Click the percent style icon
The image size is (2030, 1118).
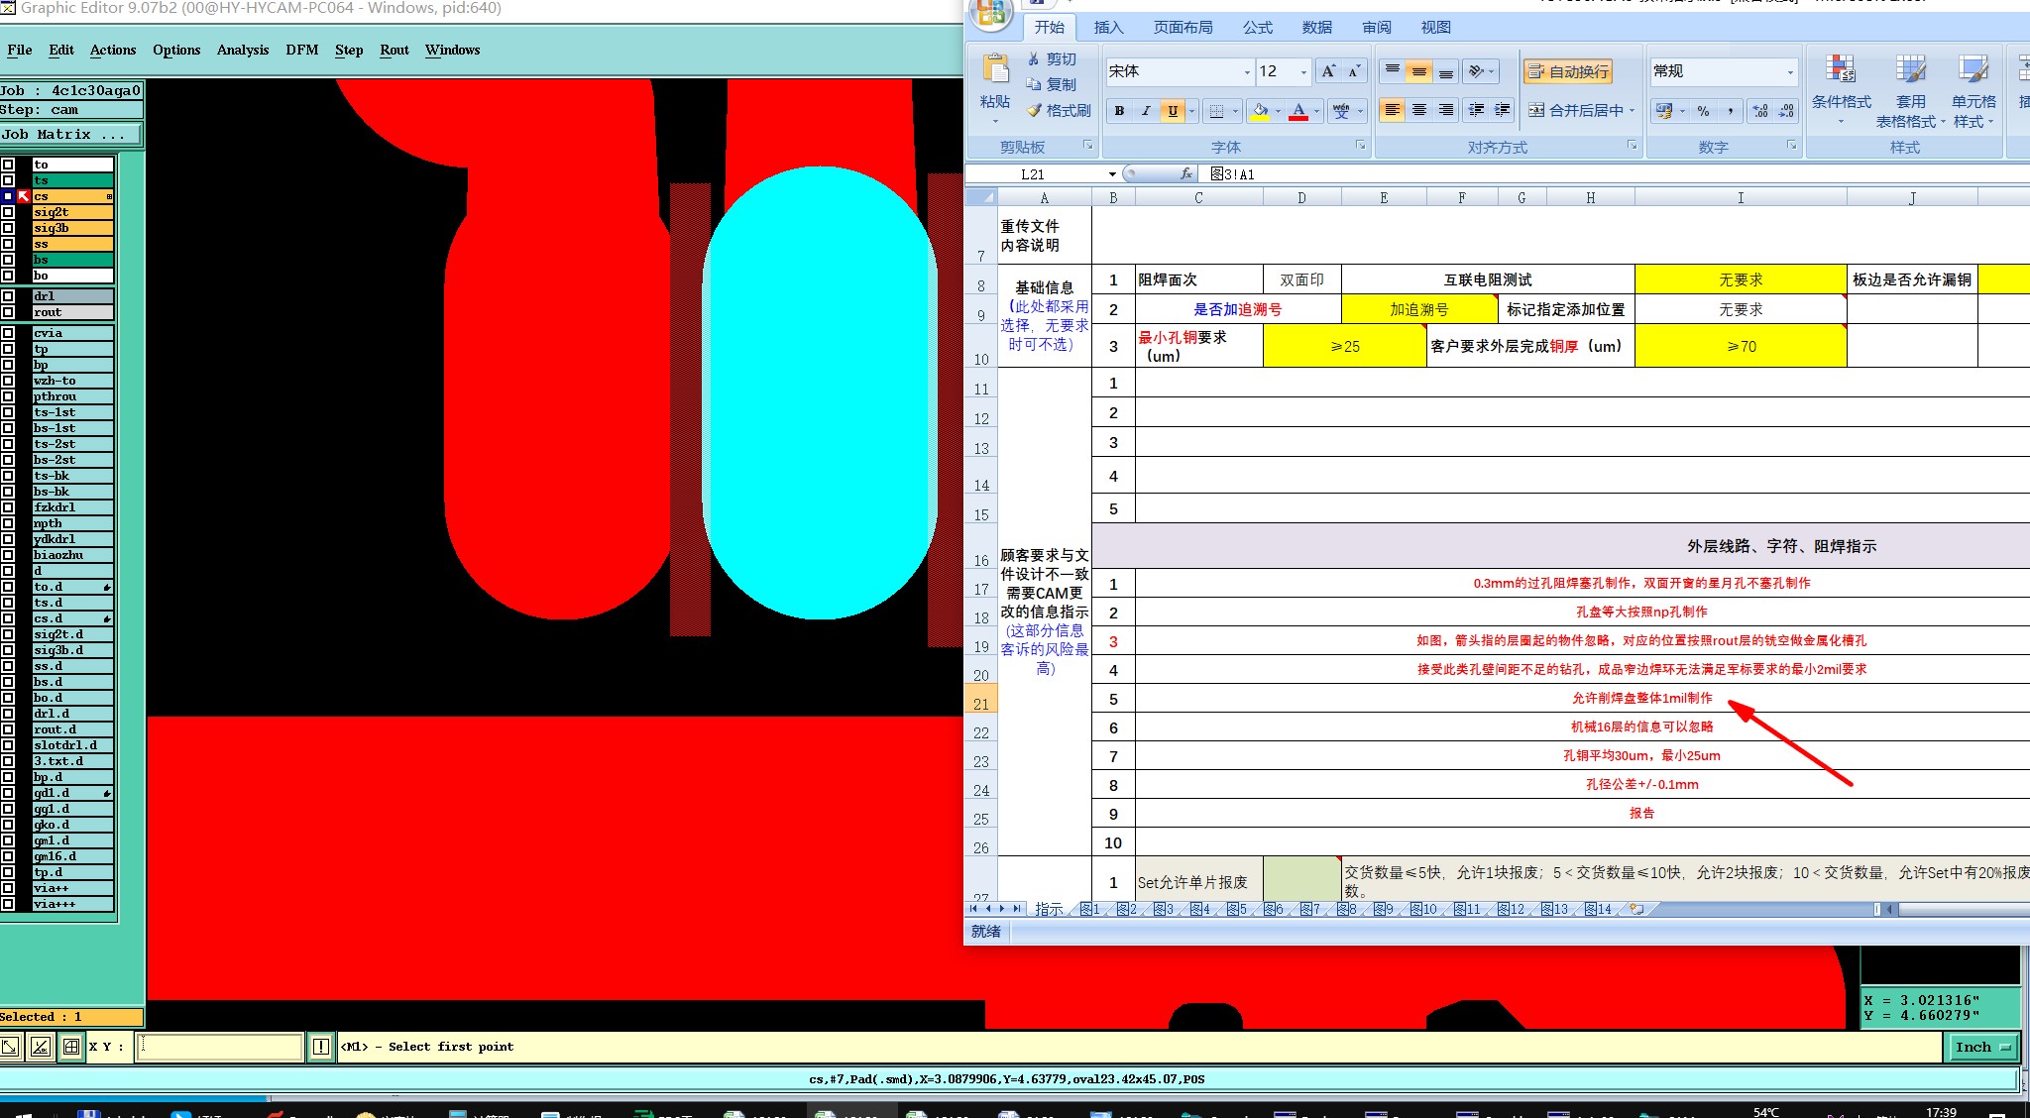tap(1703, 111)
